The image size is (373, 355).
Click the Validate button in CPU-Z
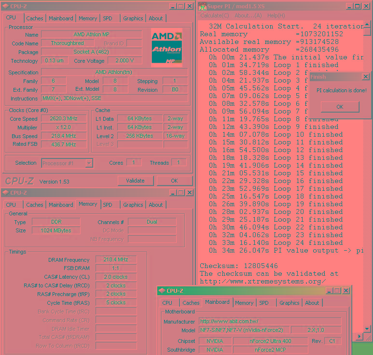click(x=136, y=181)
